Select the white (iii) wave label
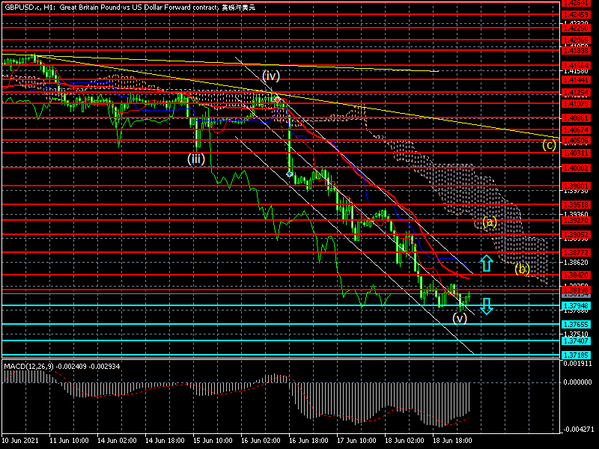599x449 pixels. 196,159
